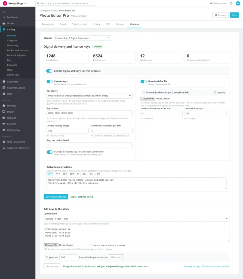Image resolution: width=243 pixels, height=279 pixels.
Task: Toggle Enable digital delivery for this product
Action: (x=49, y=71)
